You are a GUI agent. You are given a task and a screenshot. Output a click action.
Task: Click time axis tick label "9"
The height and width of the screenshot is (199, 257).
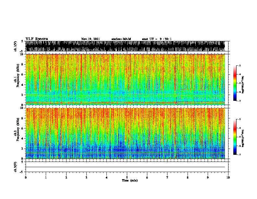pyautogui.click(x=208, y=177)
